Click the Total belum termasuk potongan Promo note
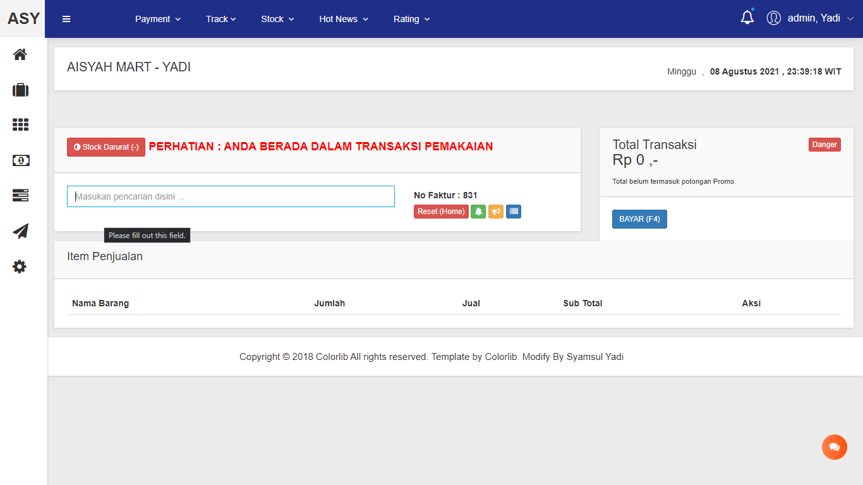 click(x=673, y=181)
